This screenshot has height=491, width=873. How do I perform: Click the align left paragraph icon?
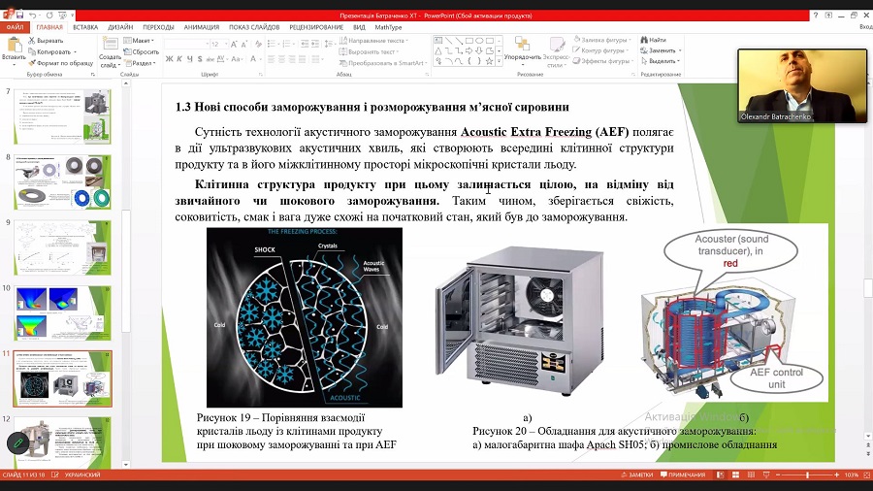pos(272,58)
